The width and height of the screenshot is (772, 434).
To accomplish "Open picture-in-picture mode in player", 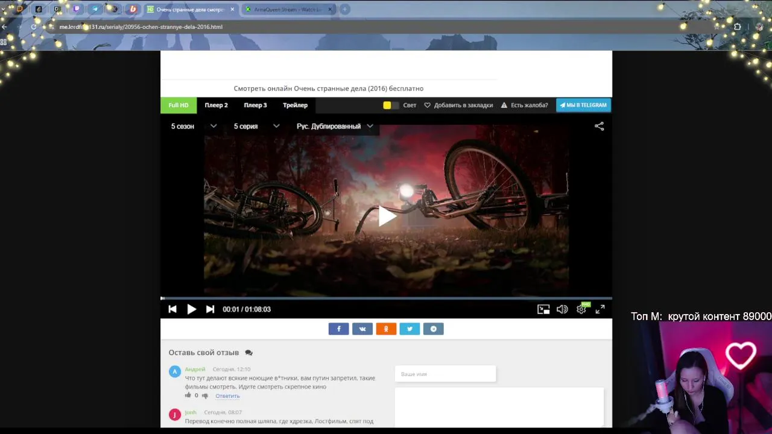I will (x=543, y=309).
